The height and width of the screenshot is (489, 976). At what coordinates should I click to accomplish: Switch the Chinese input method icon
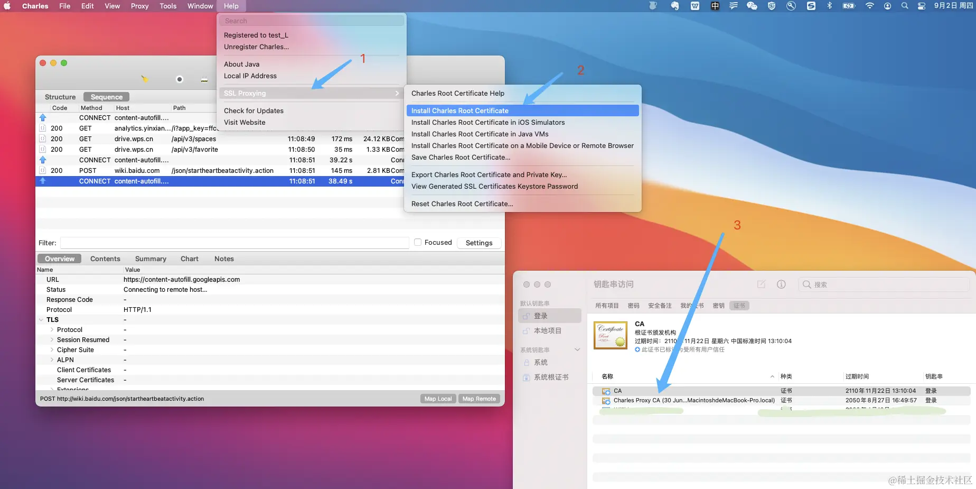(x=715, y=6)
